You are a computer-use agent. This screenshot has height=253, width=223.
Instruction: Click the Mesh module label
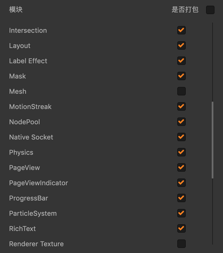(x=18, y=91)
